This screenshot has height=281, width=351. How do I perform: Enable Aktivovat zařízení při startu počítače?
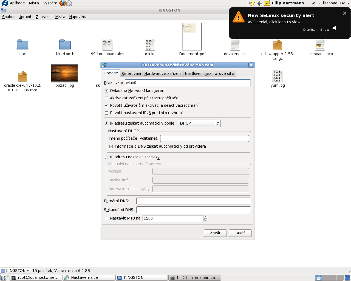click(x=106, y=98)
